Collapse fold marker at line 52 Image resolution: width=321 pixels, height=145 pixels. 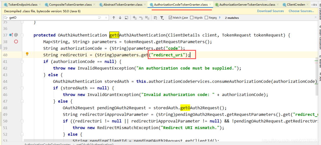[22, 134]
